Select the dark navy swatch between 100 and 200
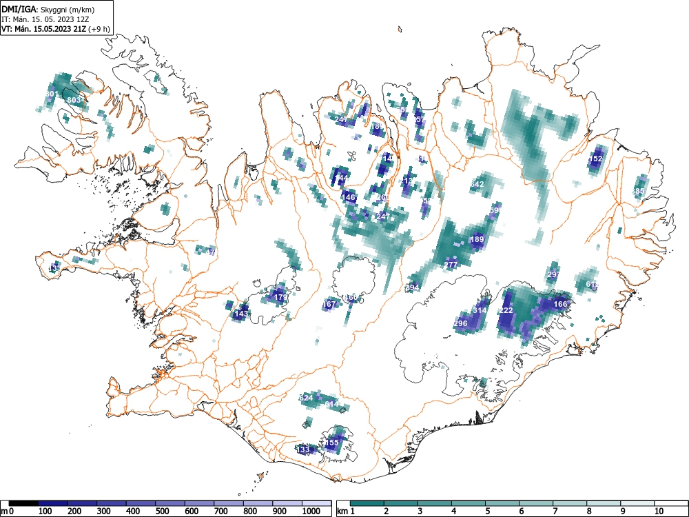 coord(53,503)
